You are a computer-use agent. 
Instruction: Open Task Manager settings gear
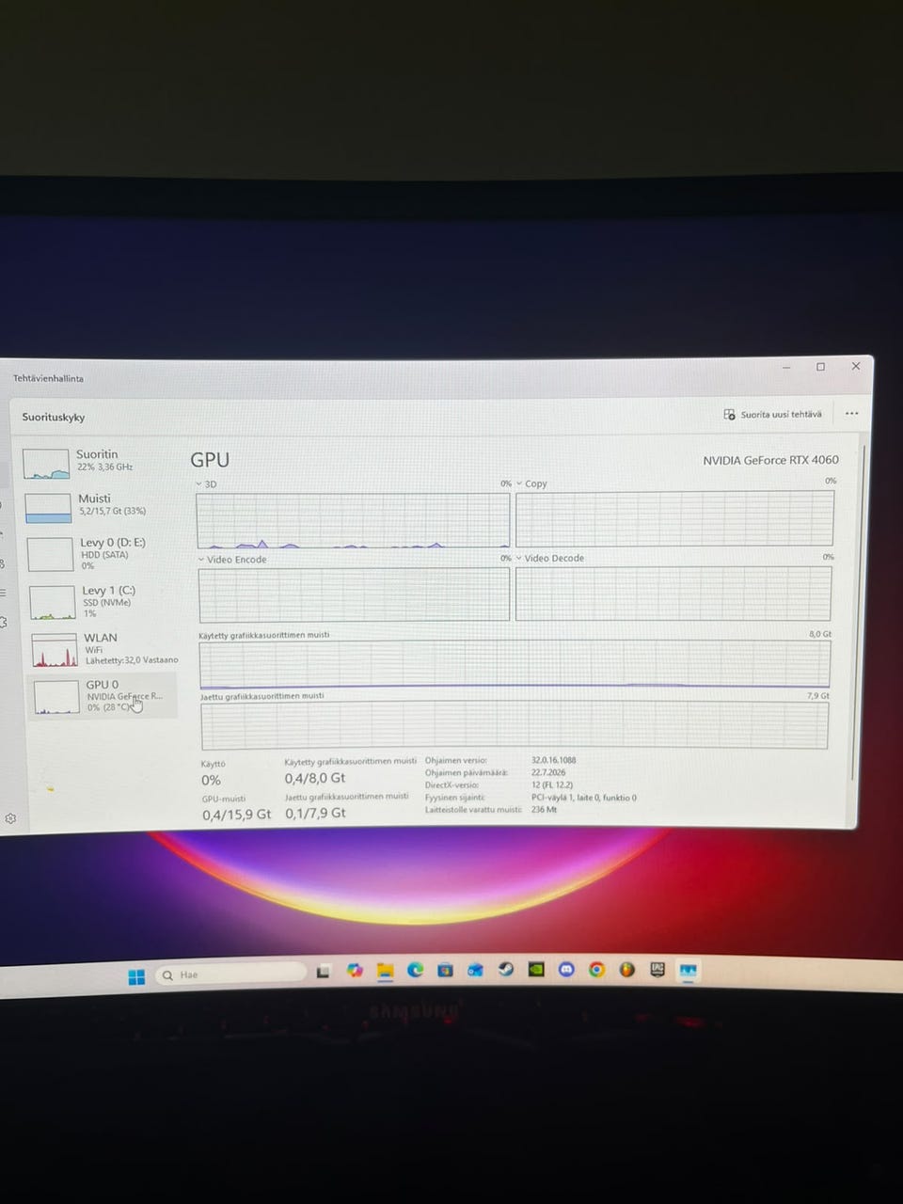point(10,818)
